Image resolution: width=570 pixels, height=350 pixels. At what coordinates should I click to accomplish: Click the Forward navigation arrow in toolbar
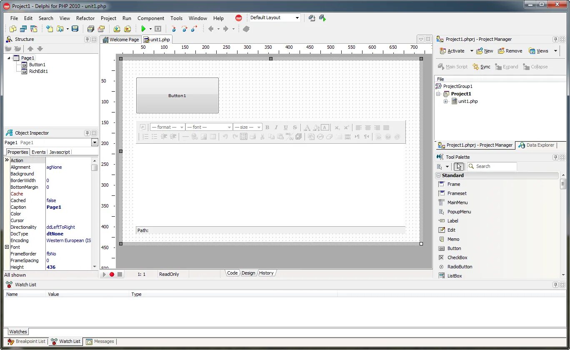pyautogui.click(x=225, y=29)
